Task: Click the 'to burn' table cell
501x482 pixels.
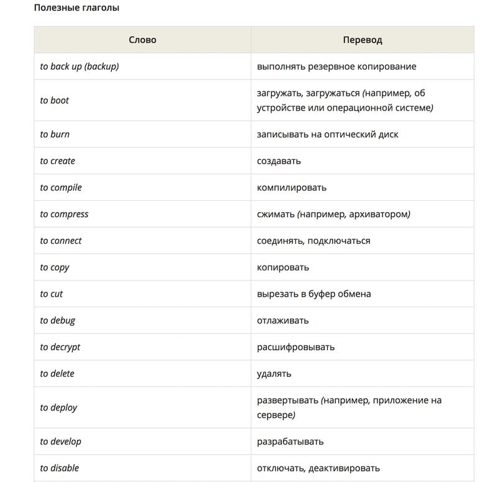Action: [x=143, y=134]
